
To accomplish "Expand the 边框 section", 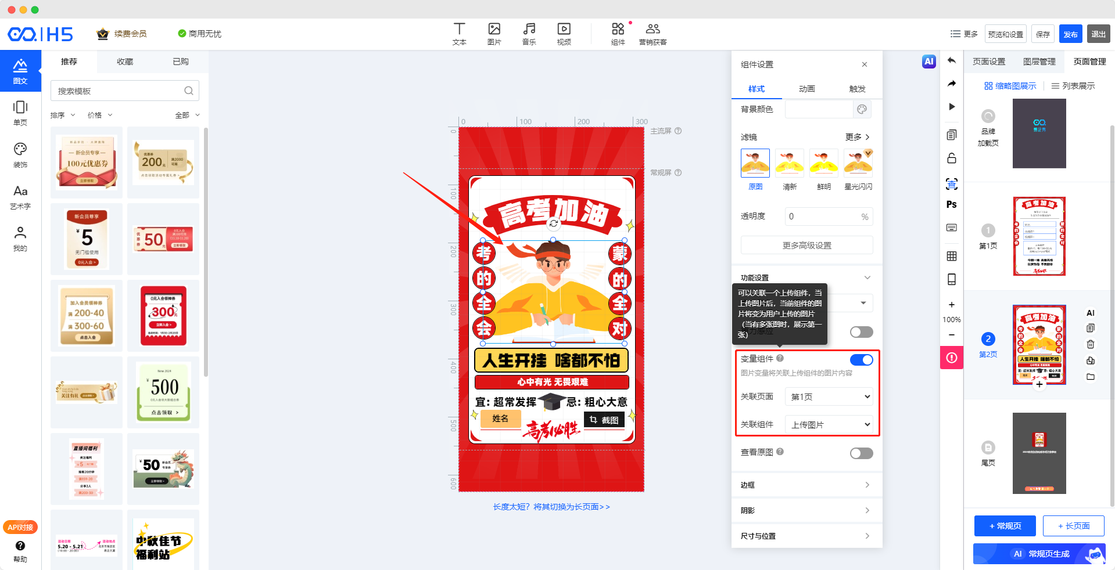I will pos(806,485).
